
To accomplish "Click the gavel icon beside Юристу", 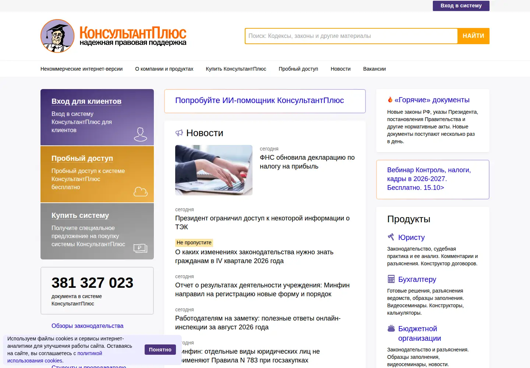I will (391, 237).
